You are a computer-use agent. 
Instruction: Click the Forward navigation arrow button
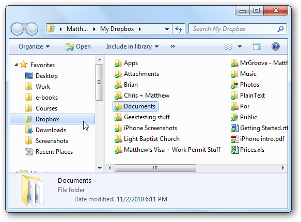point(31,29)
